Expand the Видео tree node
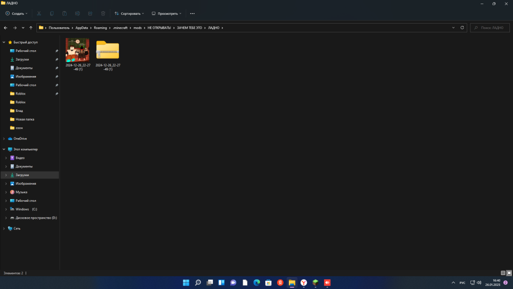This screenshot has height=289, width=513. pyautogui.click(x=6, y=158)
